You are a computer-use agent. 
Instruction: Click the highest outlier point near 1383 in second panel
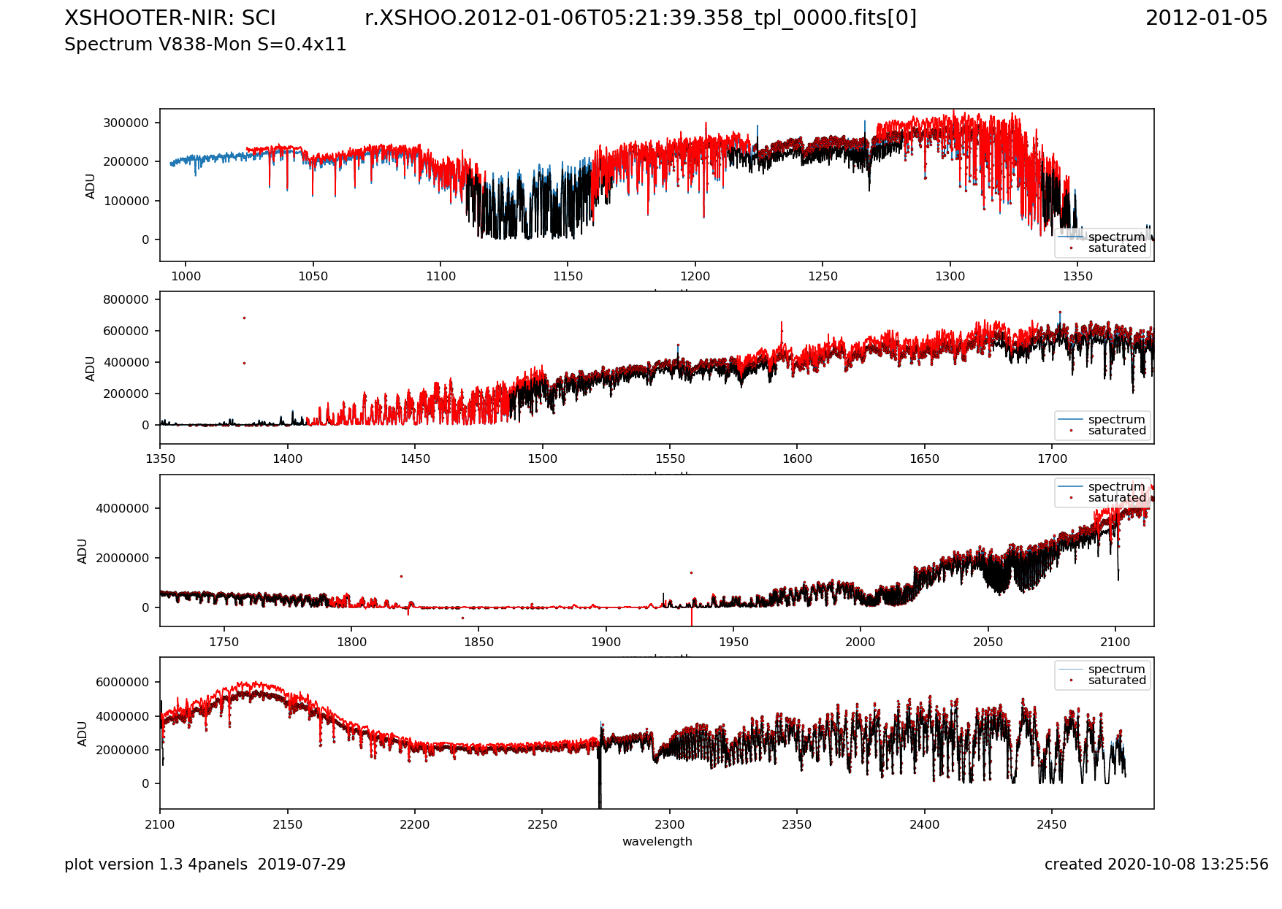point(244,318)
